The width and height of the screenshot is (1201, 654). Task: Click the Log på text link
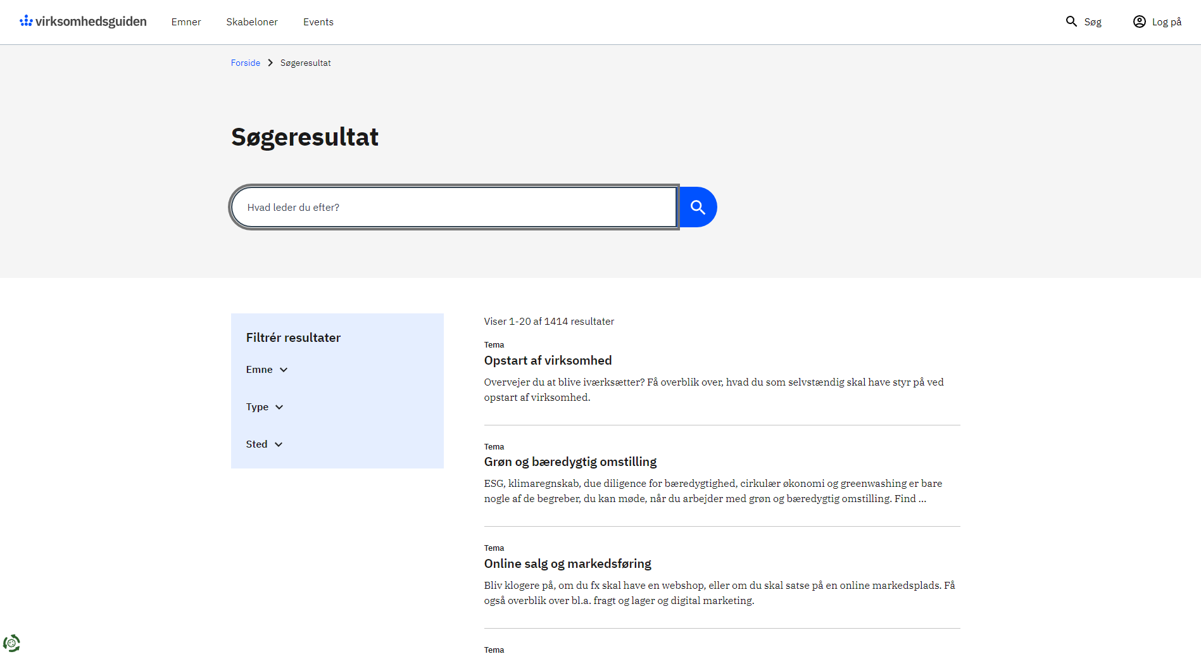(x=1167, y=22)
